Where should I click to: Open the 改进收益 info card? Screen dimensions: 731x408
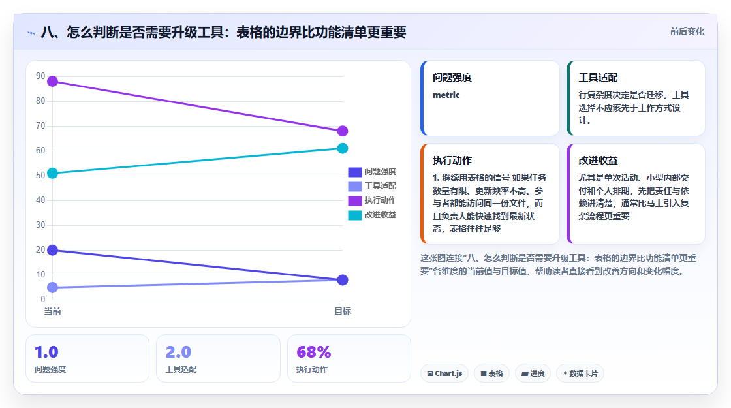tap(636, 194)
